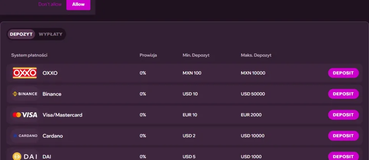Click DEPOSIT button for DAI

343,156
